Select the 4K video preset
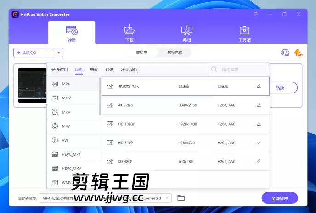The image size is (316, 213). 186,105
